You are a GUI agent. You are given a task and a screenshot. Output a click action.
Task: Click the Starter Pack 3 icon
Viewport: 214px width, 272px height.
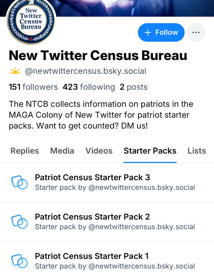coord(19,182)
